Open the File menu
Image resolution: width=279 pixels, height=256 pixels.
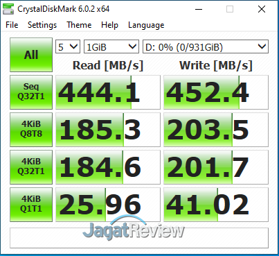pos(12,25)
